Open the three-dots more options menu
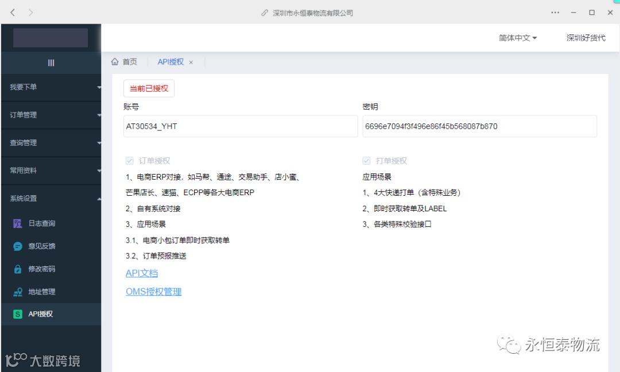Image resolution: width=620 pixels, height=372 pixels. (555, 13)
